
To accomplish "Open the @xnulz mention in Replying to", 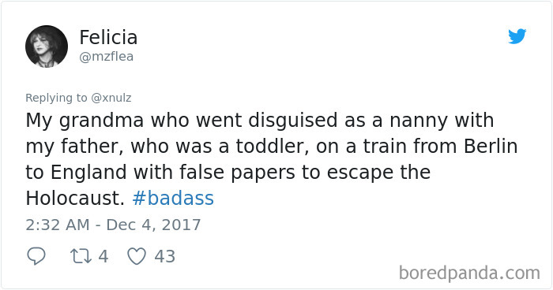I will pos(111,98).
